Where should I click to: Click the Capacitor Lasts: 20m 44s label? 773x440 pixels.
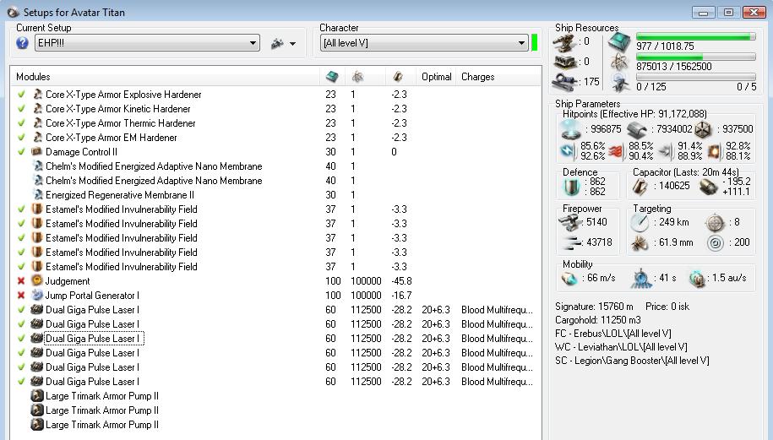tap(686, 172)
